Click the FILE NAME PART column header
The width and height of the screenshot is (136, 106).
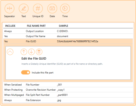36,26
